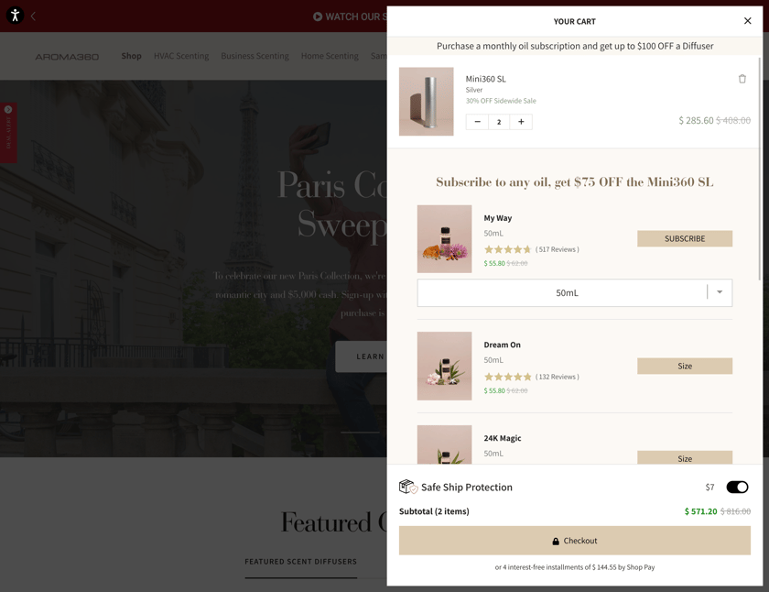The width and height of the screenshot is (769, 592).
Task: Open the 50mL size dropdown for My Way
Action: (574, 293)
